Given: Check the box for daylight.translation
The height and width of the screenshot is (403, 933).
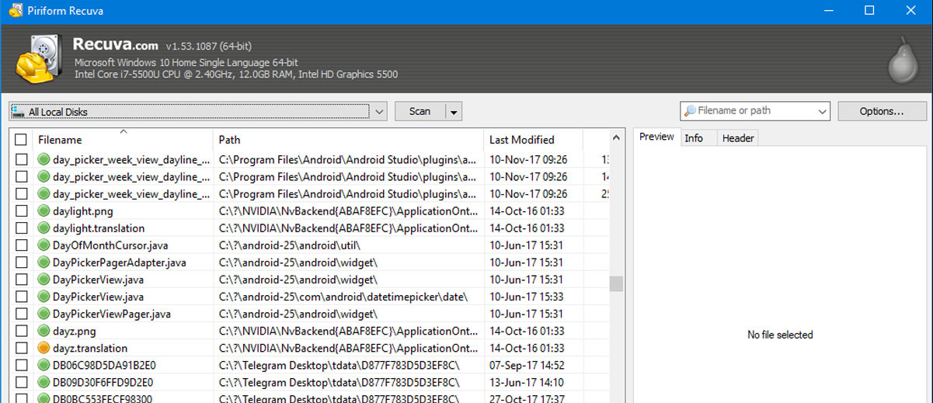Looking at the screenshot, I should (x=21, y=228).
